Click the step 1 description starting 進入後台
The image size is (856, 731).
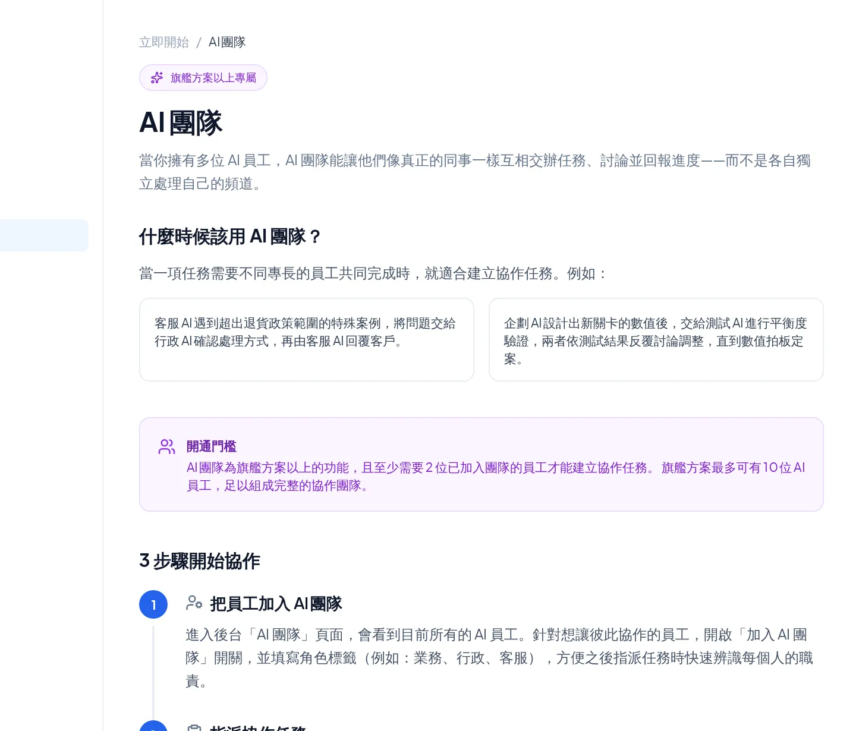tap(499, 658)
